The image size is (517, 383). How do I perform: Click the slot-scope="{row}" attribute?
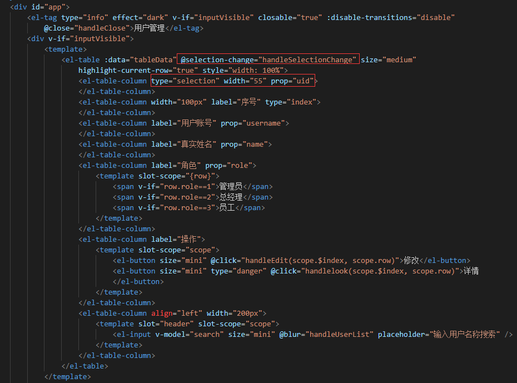tap(177, 176)
